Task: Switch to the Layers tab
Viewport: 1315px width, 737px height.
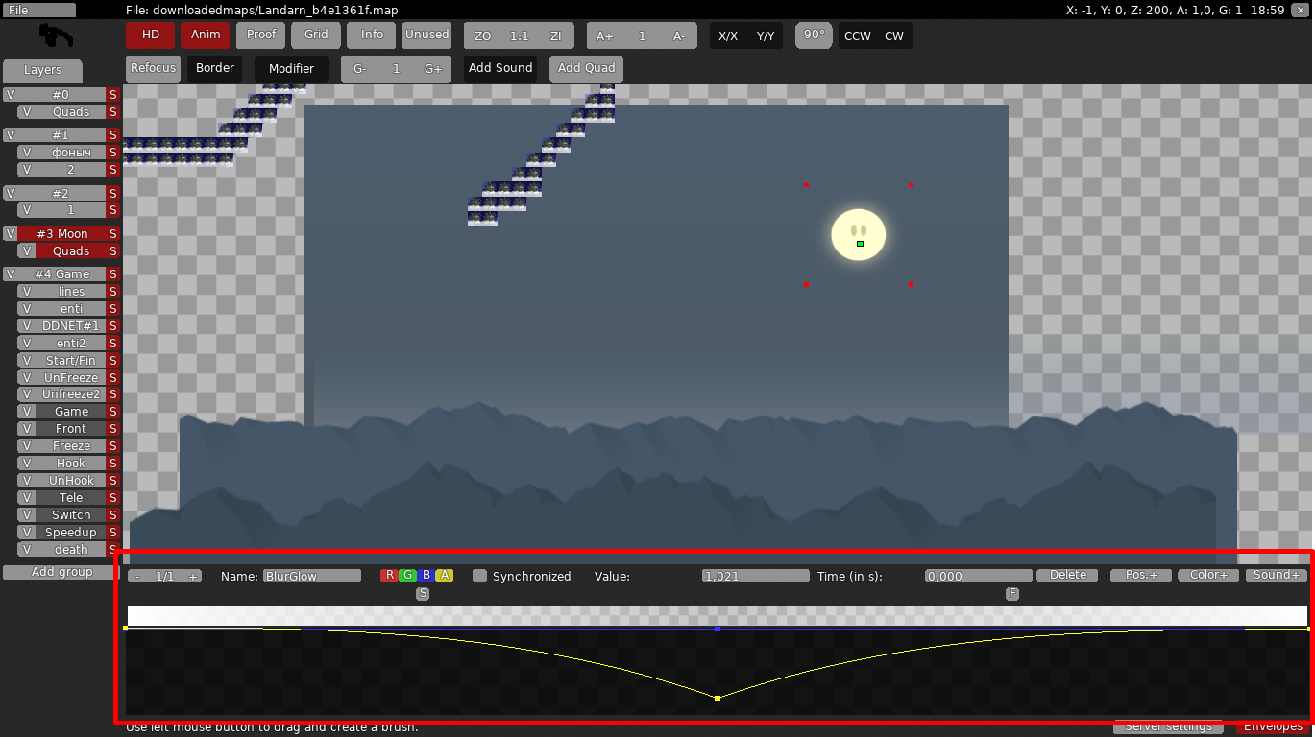Action: tap(42, 70)
